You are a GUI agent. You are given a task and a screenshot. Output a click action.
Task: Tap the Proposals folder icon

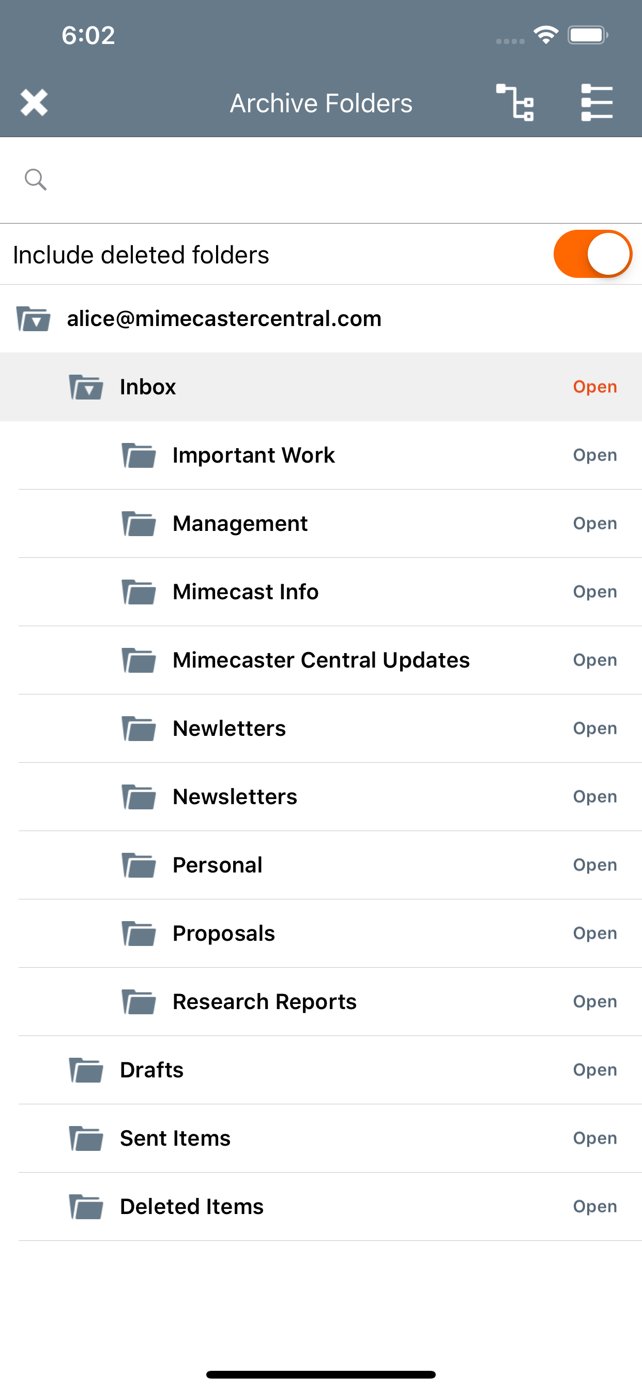tap(139, 933)
